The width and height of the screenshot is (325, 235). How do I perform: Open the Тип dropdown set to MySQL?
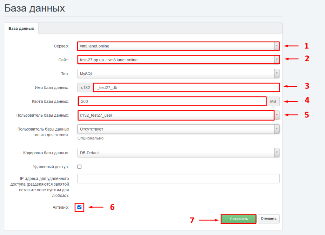(178, 74)
